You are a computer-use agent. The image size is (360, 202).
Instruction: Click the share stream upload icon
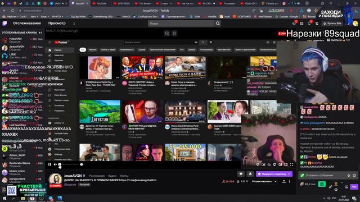coord(284,182)
